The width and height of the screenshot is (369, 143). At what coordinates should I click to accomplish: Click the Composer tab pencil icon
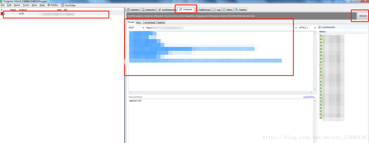[x=181, y=9]
